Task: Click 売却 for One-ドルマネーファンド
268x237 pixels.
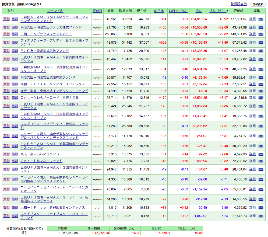Action: point(15,161)
